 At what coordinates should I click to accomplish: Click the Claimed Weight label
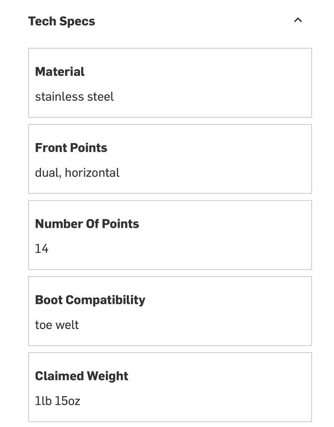point(82,376)
